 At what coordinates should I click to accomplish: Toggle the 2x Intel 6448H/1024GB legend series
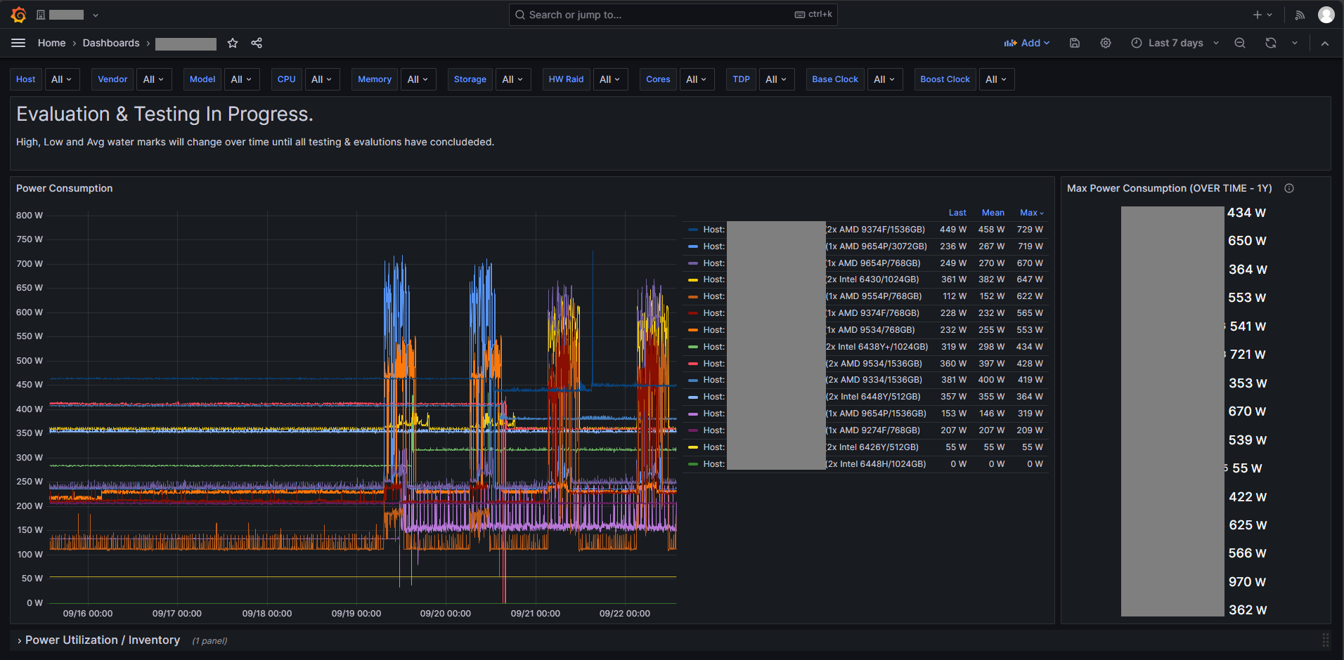click(876, 464)
